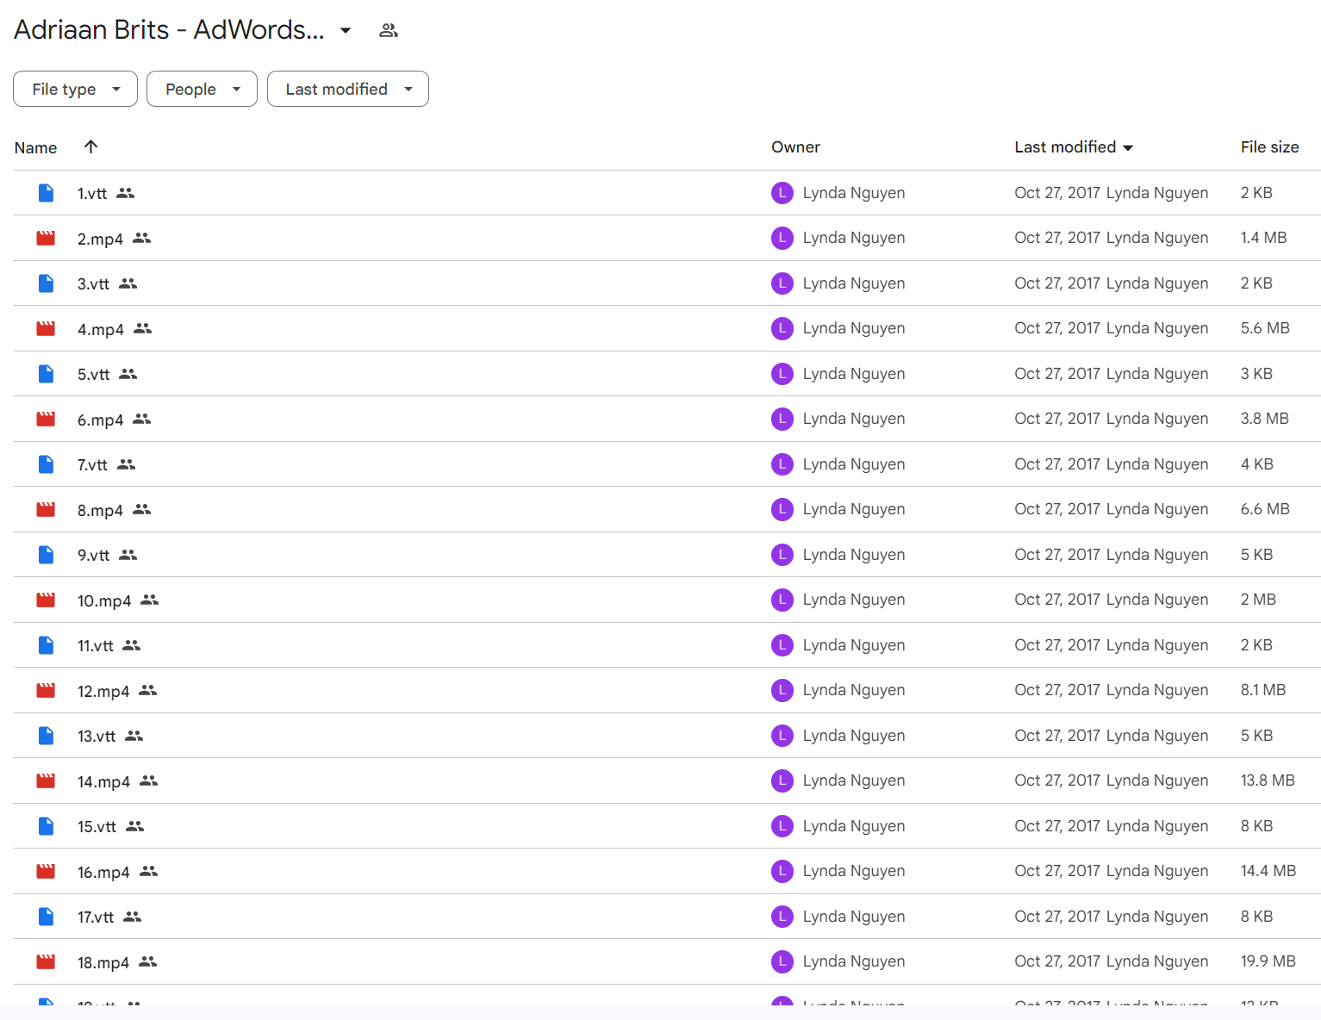Click the shared icon next to 1.vtt
This screenshot has width=1321, height=1020.
pyautogui.click(x=126, y=193)
